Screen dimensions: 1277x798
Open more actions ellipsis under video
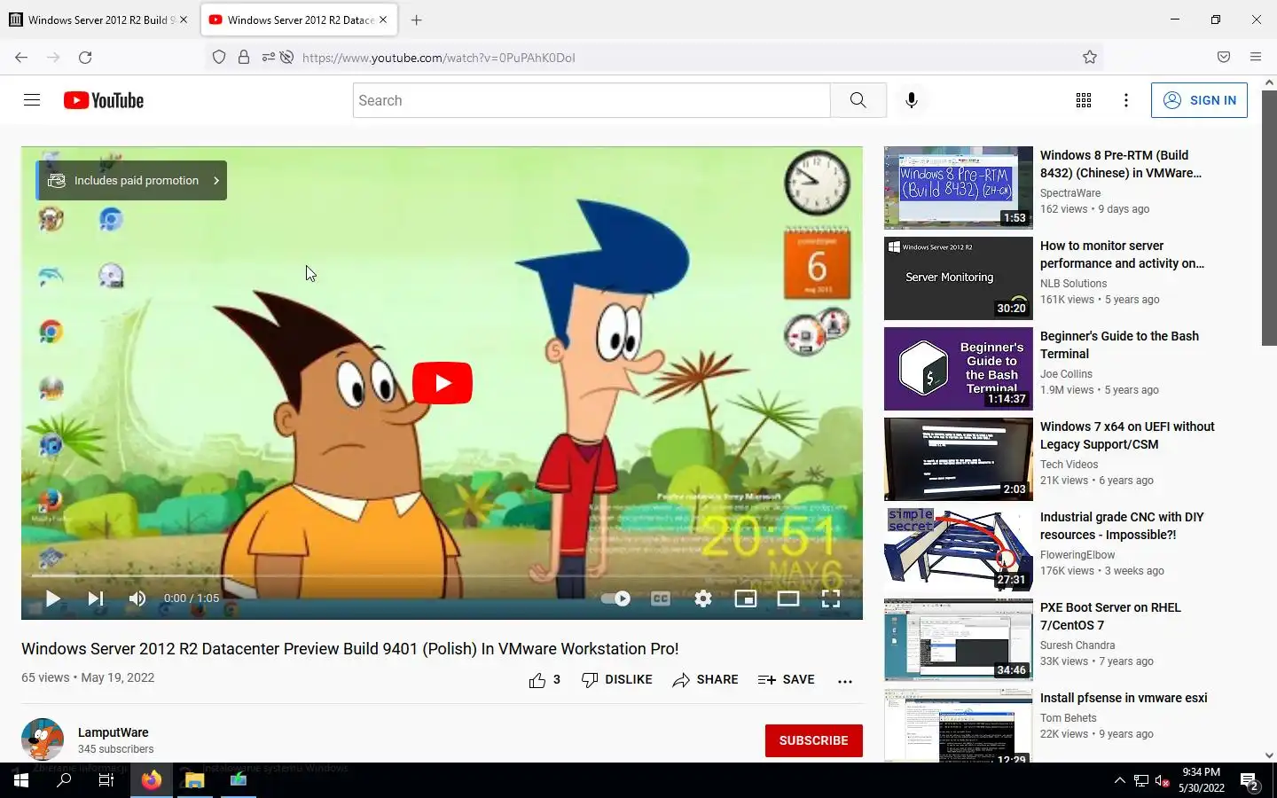point(845,681)
